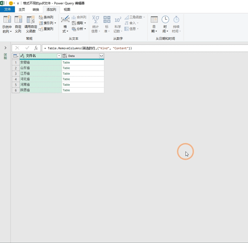Switch to the View (视图) tab

point(67,9)
